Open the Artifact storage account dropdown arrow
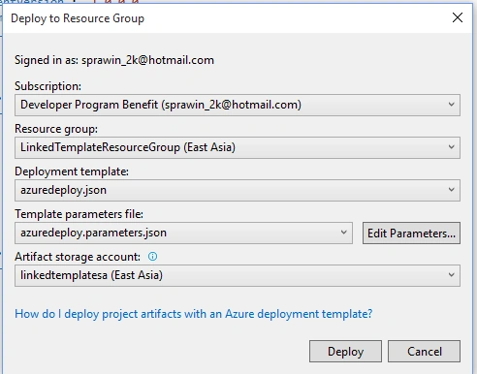The height and width of the screenshot is (374, 477). coord(451,275)
